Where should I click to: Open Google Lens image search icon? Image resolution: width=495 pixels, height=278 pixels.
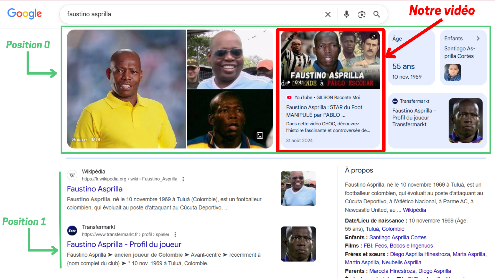[362, 14]
